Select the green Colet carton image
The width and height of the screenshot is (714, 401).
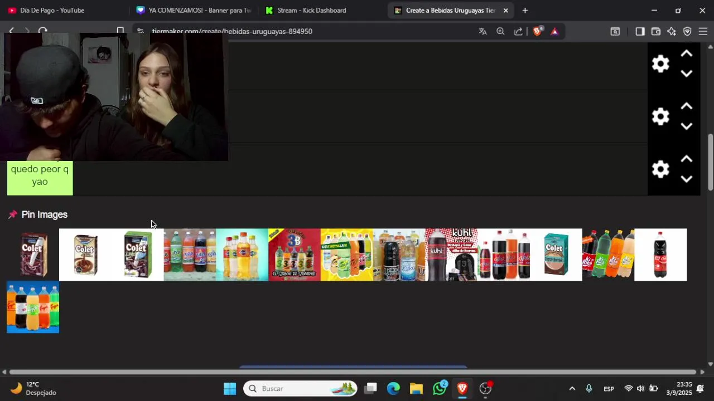[138, 255]
